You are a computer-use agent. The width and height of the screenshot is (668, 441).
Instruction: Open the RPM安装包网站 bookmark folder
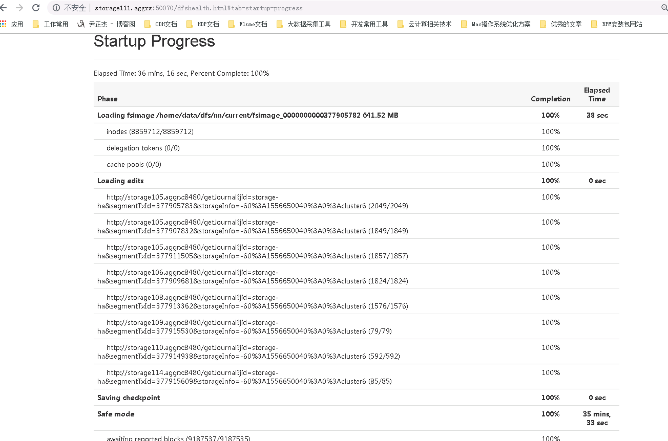click(x=617, y=24)
